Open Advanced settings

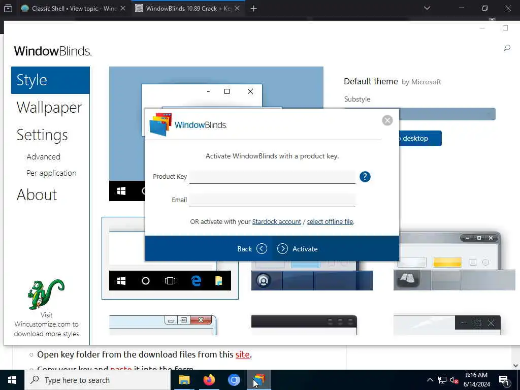[44, 156]
